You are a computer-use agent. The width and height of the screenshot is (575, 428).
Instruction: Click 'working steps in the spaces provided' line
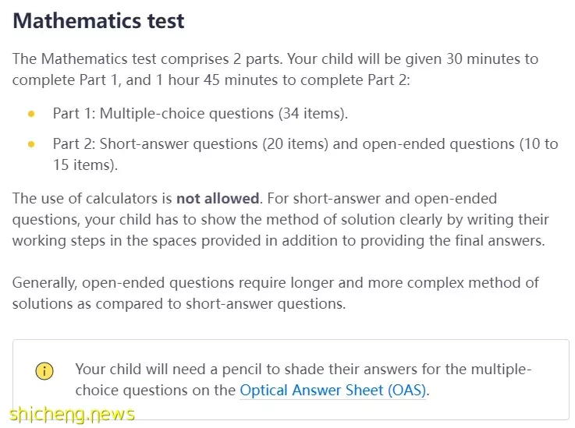[x=279, y=241]
